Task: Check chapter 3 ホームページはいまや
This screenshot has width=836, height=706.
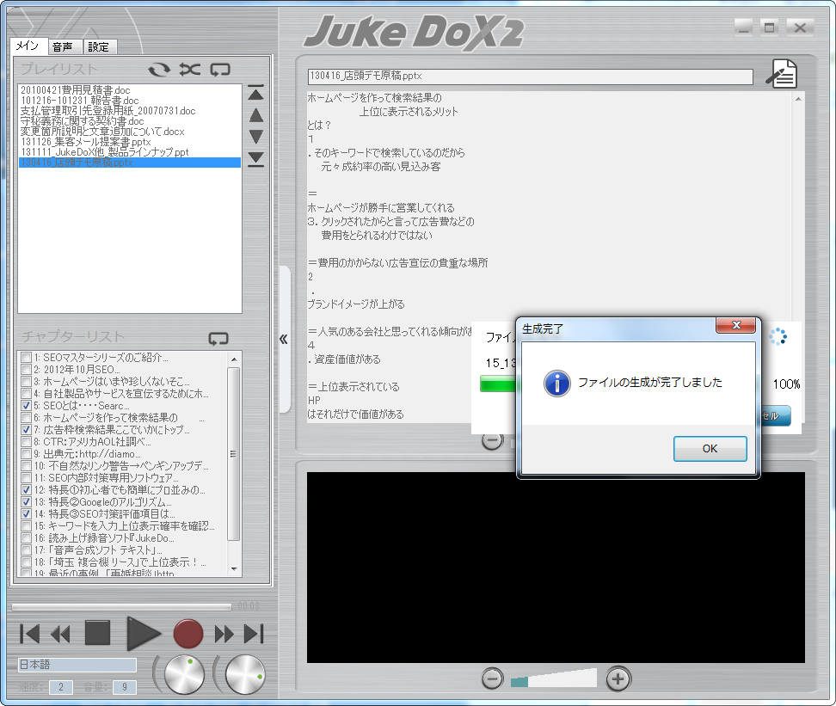Action: (x=26, y=381)
